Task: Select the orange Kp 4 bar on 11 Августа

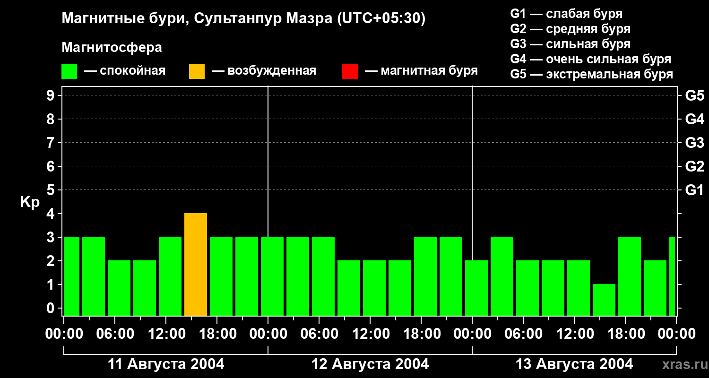Action: (196, 265)
